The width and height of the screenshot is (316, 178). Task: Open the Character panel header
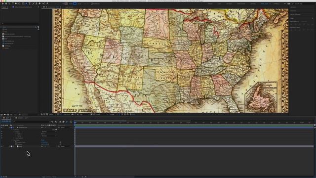[x=293, y=11]
